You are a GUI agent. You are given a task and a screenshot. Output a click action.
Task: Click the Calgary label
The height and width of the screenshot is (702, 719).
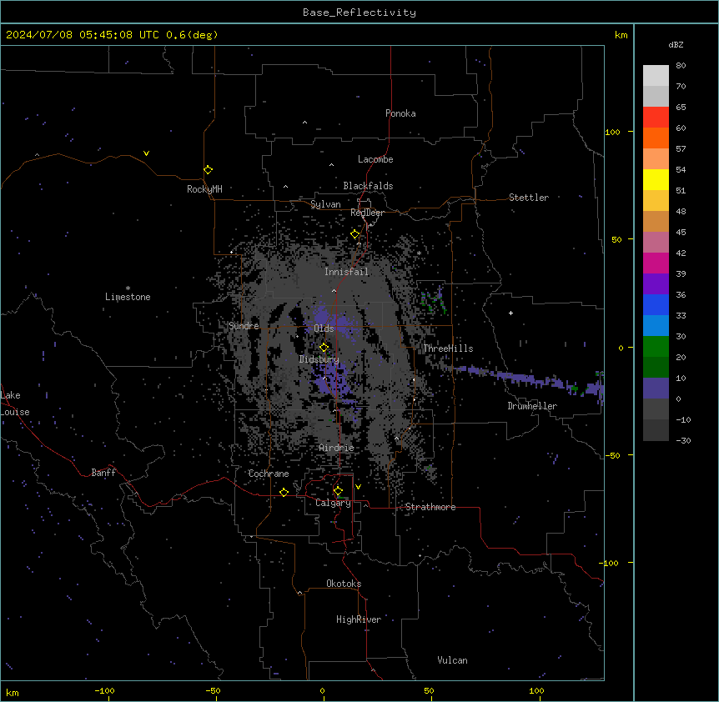click(333, 503)
